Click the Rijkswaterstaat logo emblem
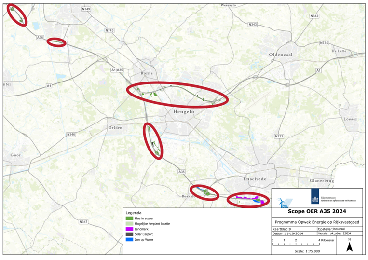The height and width of the screenshot is (260, 368). [315, 198]
